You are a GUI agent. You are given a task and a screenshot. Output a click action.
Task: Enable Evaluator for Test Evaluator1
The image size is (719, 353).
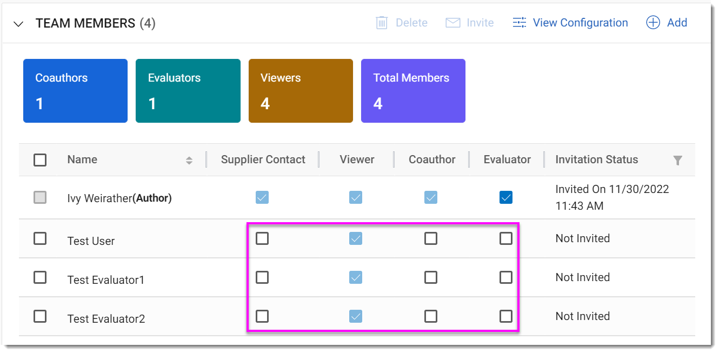coord(506,277)
